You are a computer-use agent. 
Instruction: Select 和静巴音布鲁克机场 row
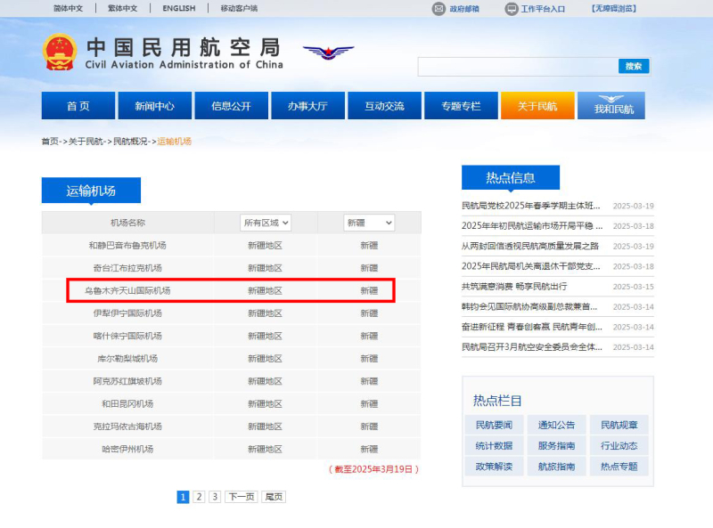[x=231, y=246]
